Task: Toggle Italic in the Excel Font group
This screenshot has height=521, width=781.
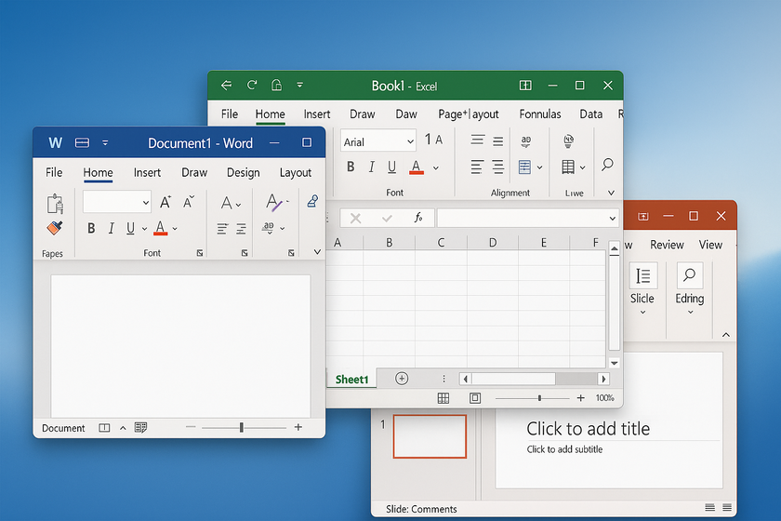Action: point(371,167)
